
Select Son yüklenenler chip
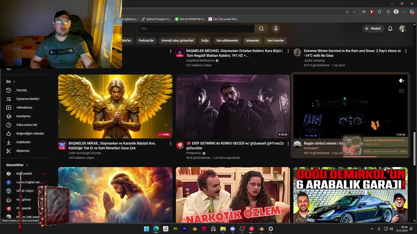227,41
